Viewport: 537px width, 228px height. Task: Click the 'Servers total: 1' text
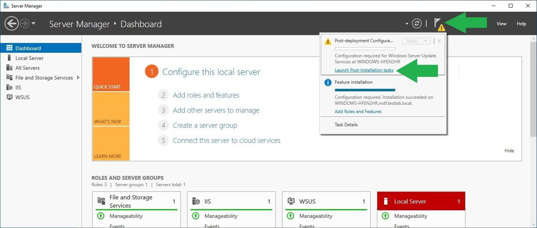171,185
